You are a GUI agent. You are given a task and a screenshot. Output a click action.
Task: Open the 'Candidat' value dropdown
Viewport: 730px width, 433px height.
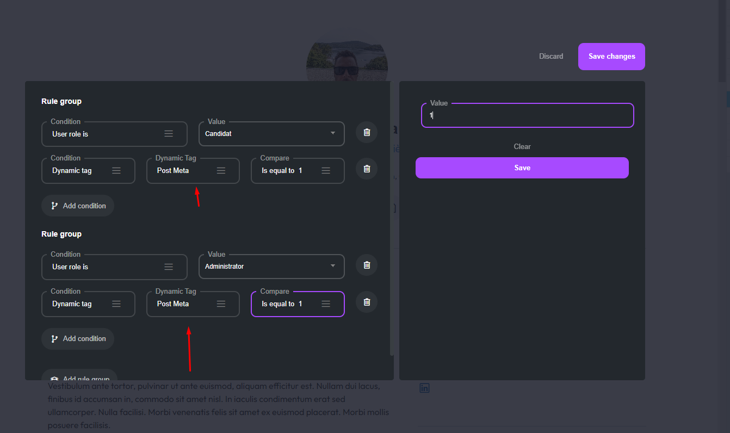[332, 133]
